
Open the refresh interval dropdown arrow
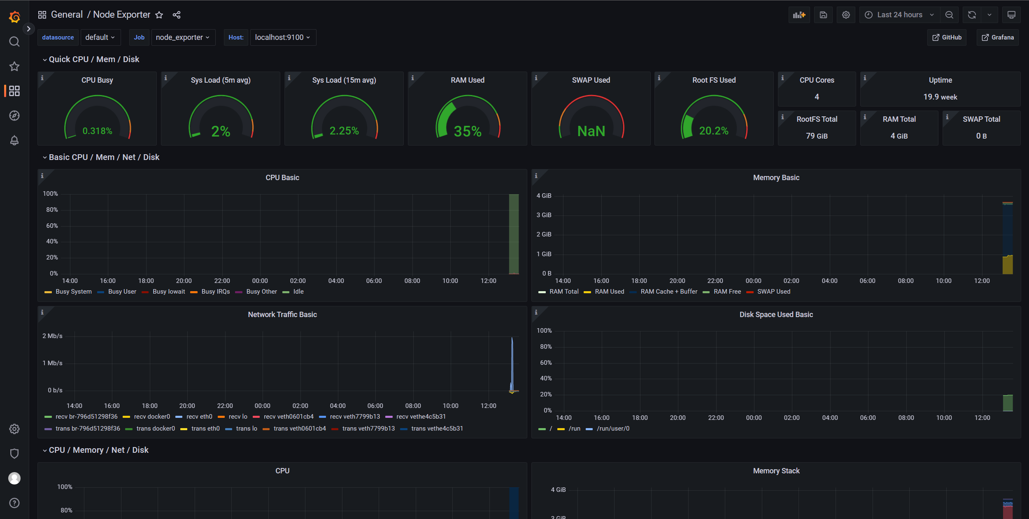989,15
